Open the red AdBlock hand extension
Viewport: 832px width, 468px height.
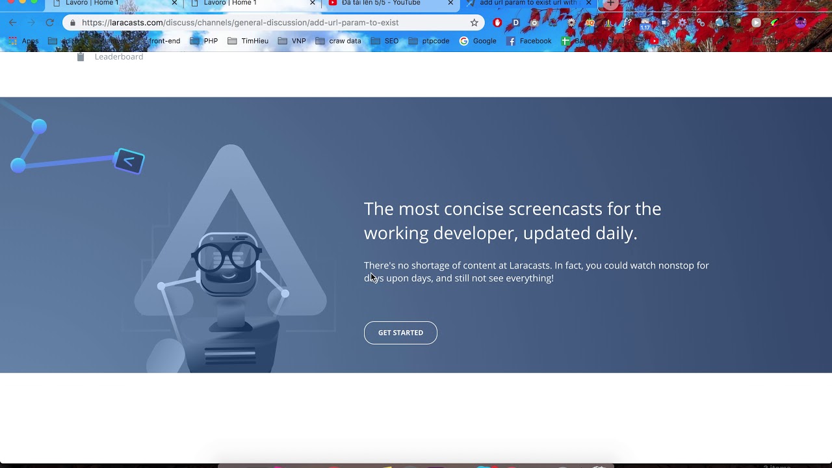pyautogui.click(x=497, y=23)
